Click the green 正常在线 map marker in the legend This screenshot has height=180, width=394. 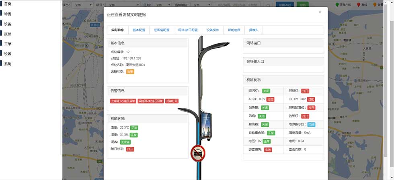(x=337, y=5)
